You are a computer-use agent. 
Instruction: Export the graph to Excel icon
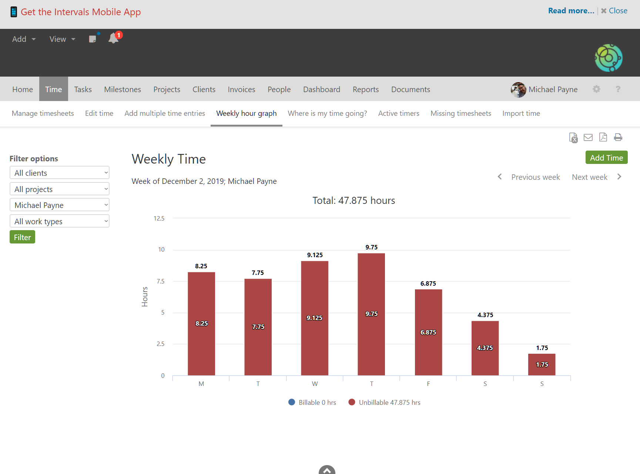573,138
